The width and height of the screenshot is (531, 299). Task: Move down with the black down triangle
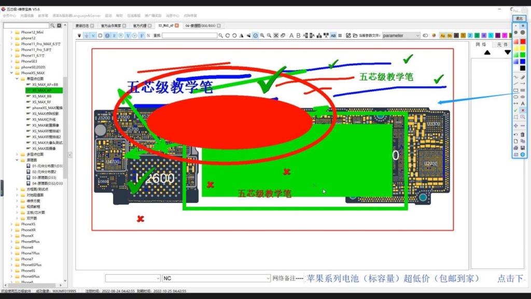pos(507,52)
